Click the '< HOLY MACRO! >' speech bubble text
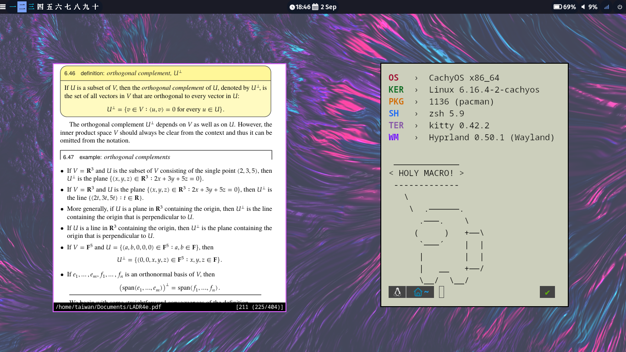 tap(426, 173)
